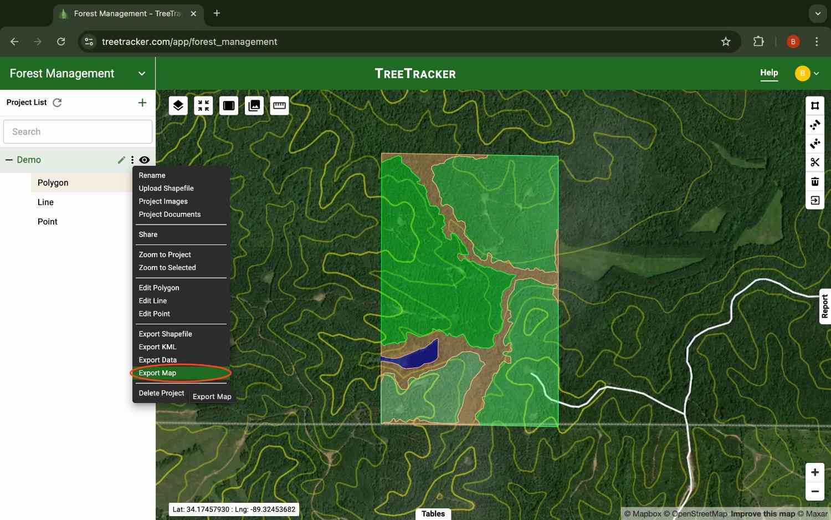Image resolution: width=831 pixels, height=520 pixels.
Task: Select the draw point tool
Action: 815,144
